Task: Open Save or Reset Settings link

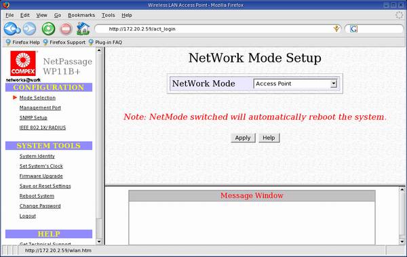Action: click(x=45, y=186)
